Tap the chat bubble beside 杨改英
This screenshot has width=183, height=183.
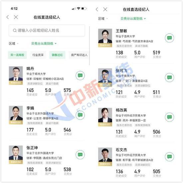[169, 117]
